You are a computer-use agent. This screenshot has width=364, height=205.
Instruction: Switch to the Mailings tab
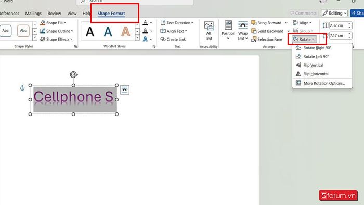[x=33, y=13]
